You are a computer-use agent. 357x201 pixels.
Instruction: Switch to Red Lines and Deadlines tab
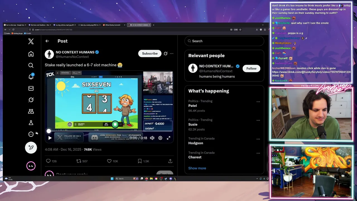[x=40, y=25]
